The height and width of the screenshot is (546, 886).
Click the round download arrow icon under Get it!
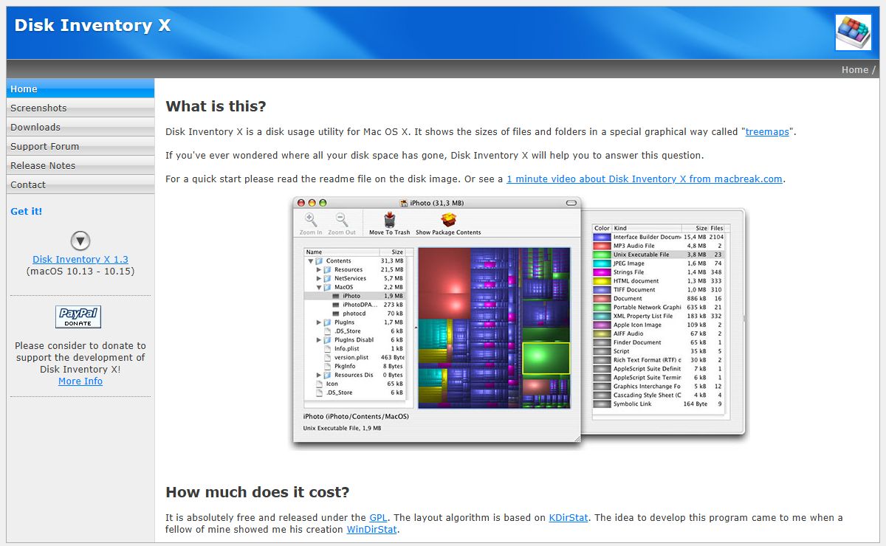click(80, 241)
